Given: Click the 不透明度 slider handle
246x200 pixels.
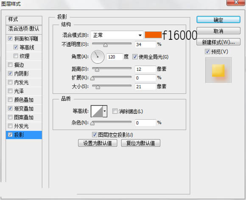Looking at the screenshot, I should coord(106,45).
